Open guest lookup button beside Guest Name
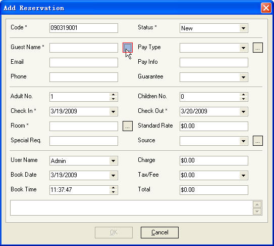This screenshot has width=274, height=246. tap(128, 48)
